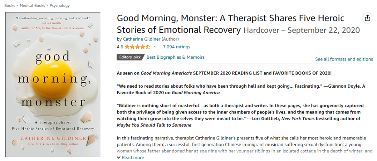377x161 pixels.
Task: Click the 4.6 rating number
Action: click(x=120, y=47)
